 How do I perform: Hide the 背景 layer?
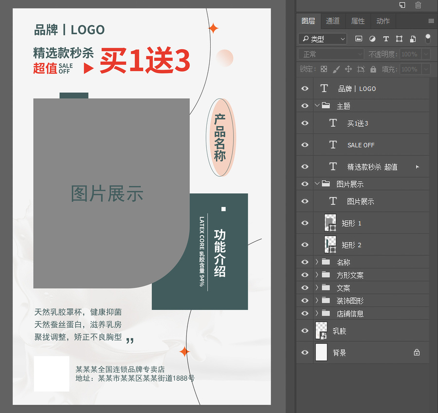(x=305, y=352)
